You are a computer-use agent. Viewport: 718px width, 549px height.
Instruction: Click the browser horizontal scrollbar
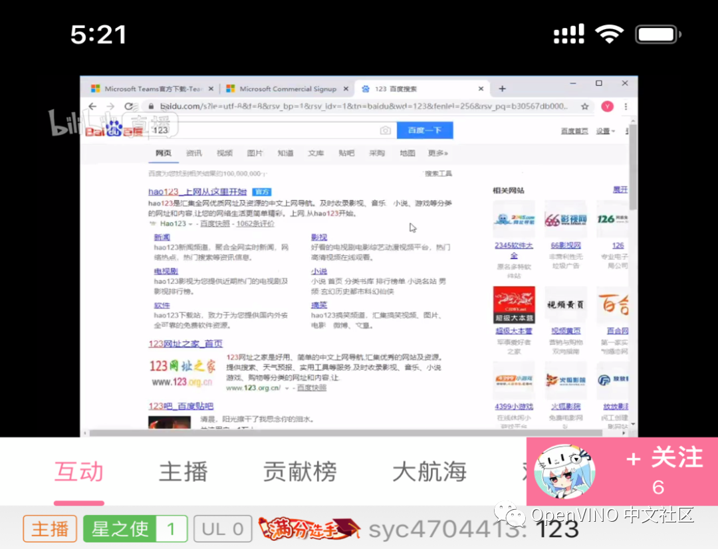click(x=346, y=433)
